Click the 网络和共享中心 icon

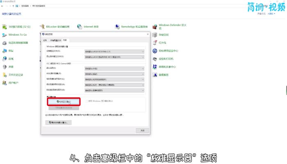(155, 67)
